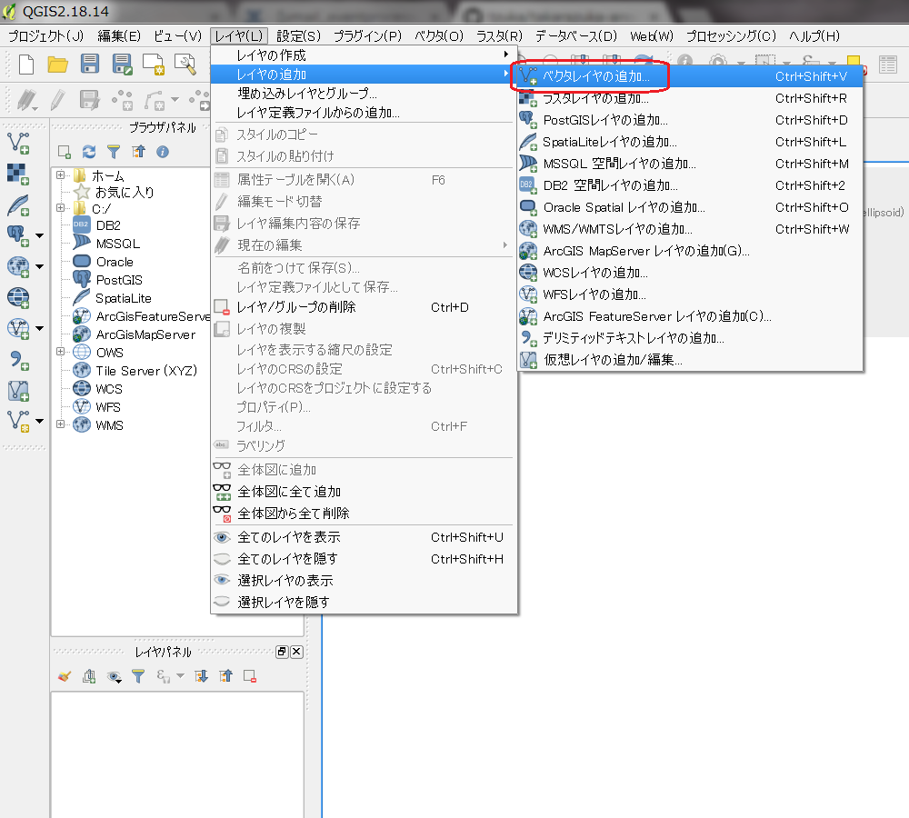The width and height of the screenshot is (909, 818).
Task: Select Tile Server (XYZ) in browser tree
Action: tap(146, 371)
